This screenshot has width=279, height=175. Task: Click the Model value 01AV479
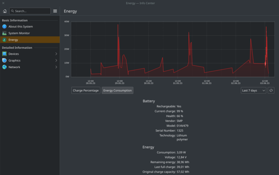pyautogui.click(x=182, y=126)
